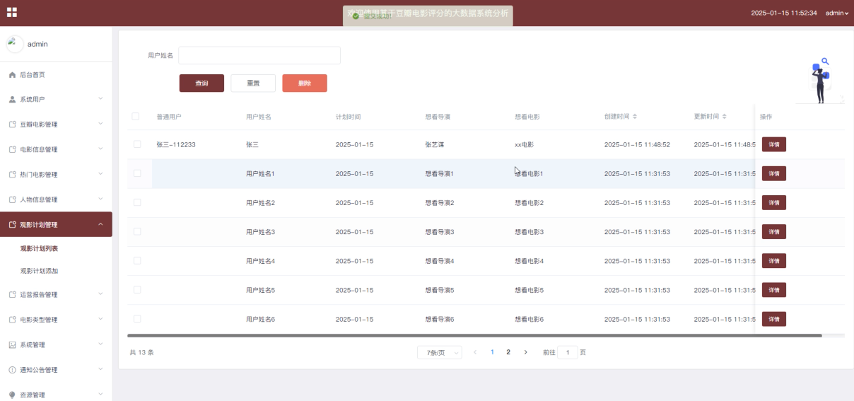Click the icon beside 电影信息管理
The height and width of the screenshot is (401, 854).
12,150
